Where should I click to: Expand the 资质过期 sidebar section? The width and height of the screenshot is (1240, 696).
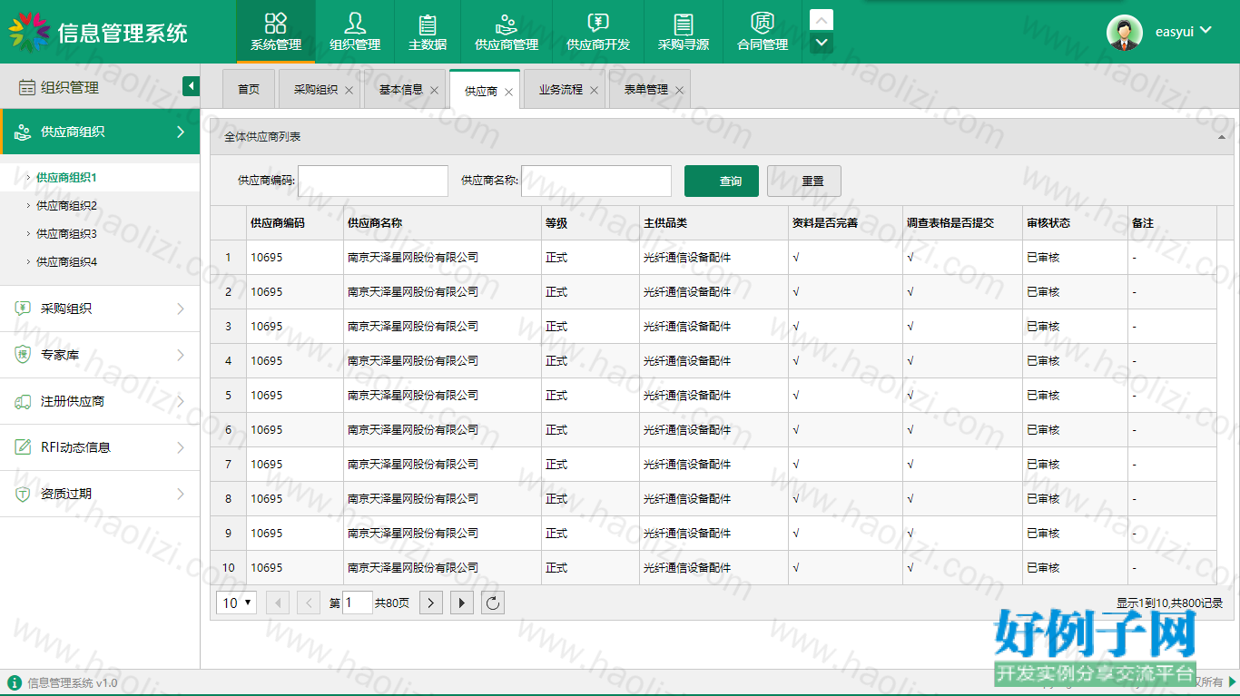pos(100,494)
